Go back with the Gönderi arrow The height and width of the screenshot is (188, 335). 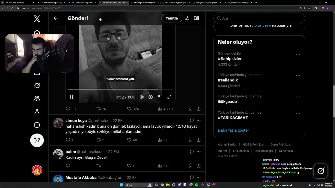tap(55, 18)
